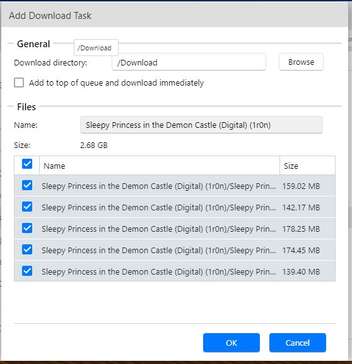Viewport: 352px width, 364px height.
Task: Click the 142.17 MB size cell
Action: (301, 207)
